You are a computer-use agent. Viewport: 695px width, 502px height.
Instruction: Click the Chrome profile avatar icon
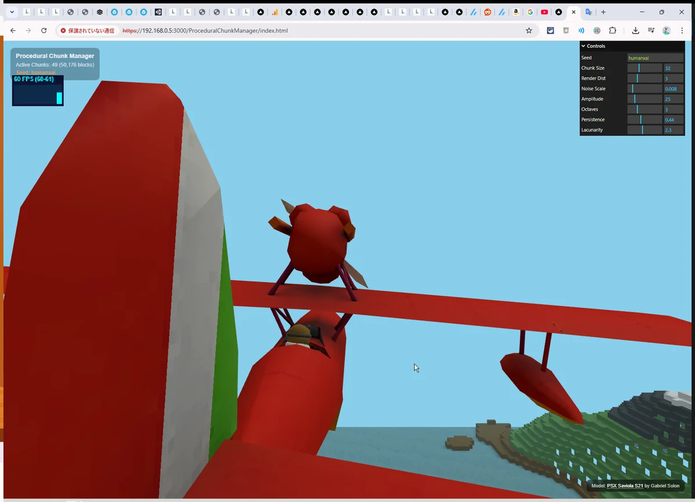[x=667, y=31]
